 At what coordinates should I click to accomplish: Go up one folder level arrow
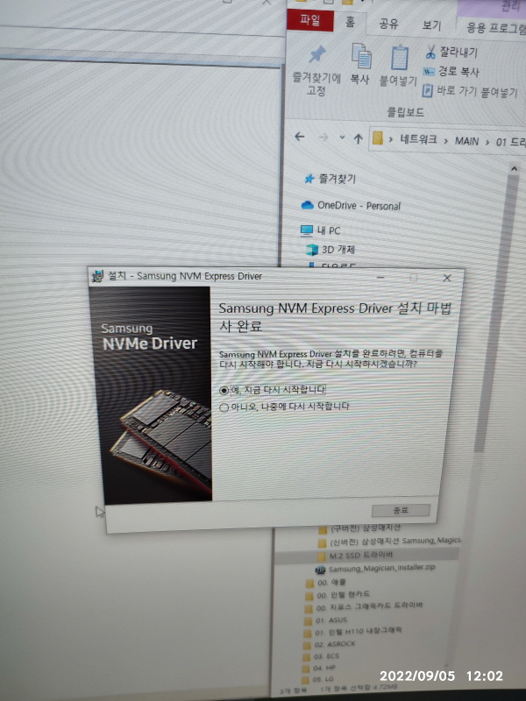tap(358, 139)
